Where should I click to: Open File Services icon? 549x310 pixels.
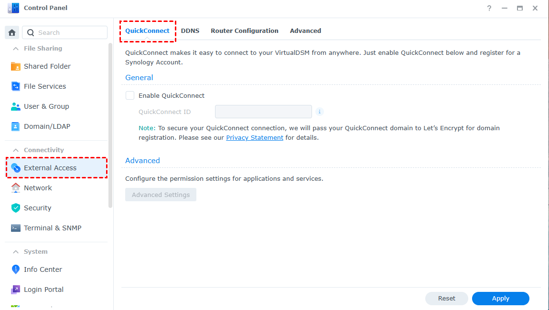(16, 86)
